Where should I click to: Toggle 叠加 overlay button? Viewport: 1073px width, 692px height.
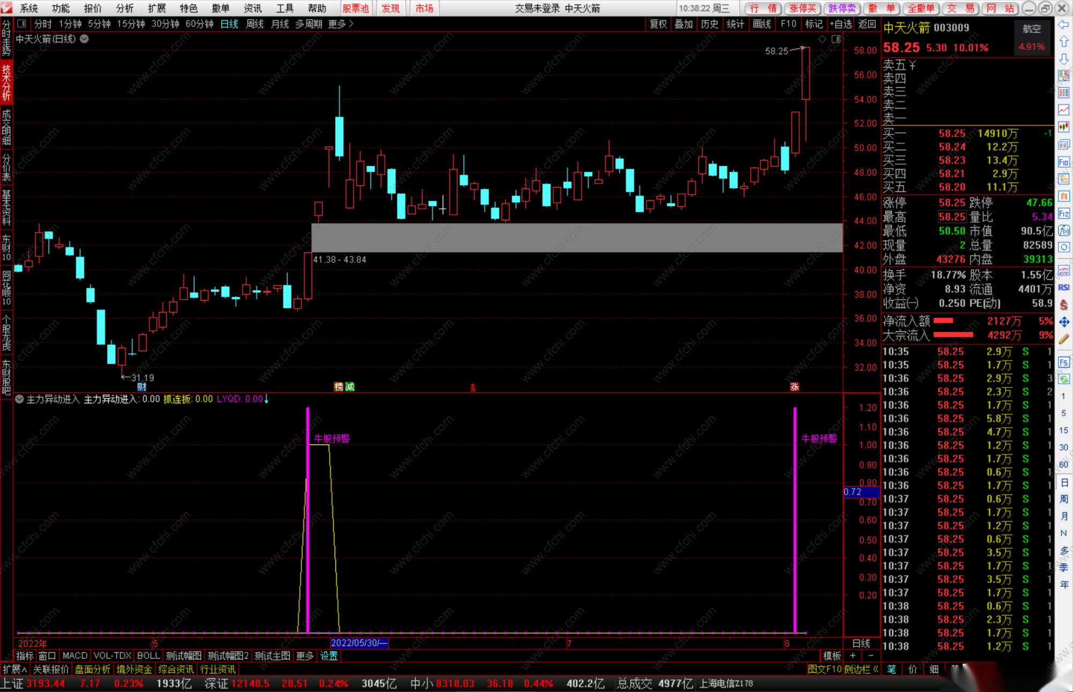click(x=684, y=24)
